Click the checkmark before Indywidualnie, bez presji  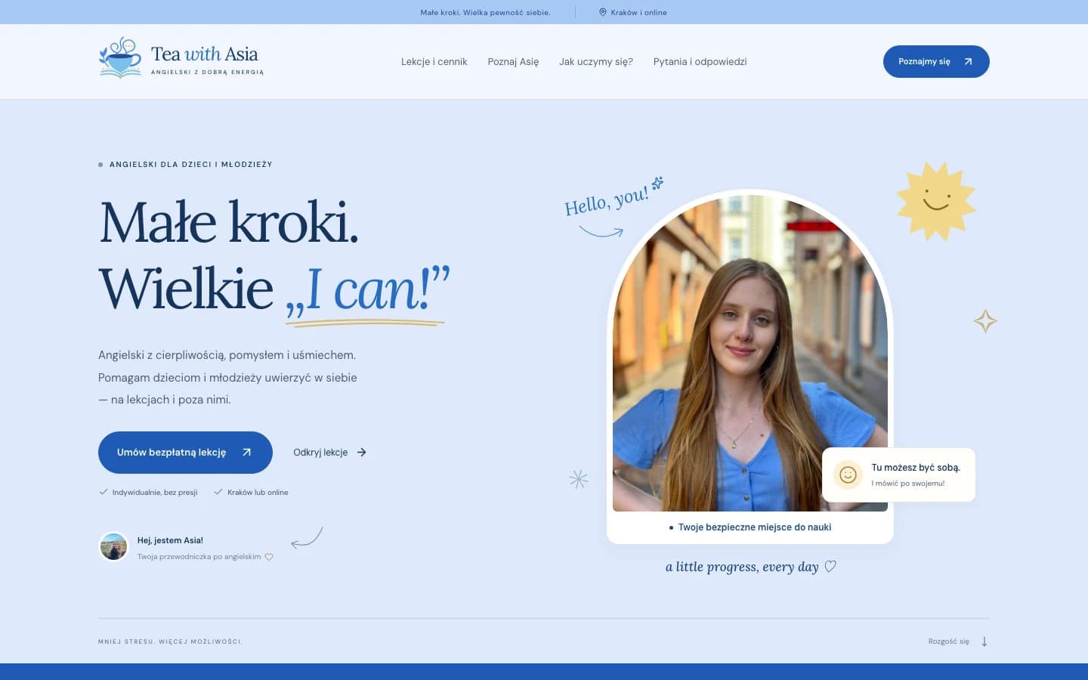point(104,492)
